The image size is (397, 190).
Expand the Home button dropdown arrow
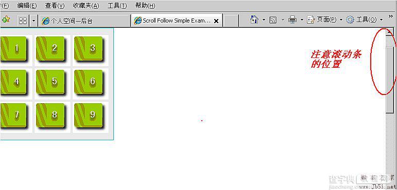point(264,20)
